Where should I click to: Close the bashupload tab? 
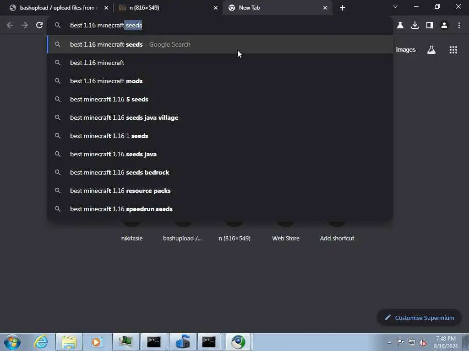[x=106, y=8]
